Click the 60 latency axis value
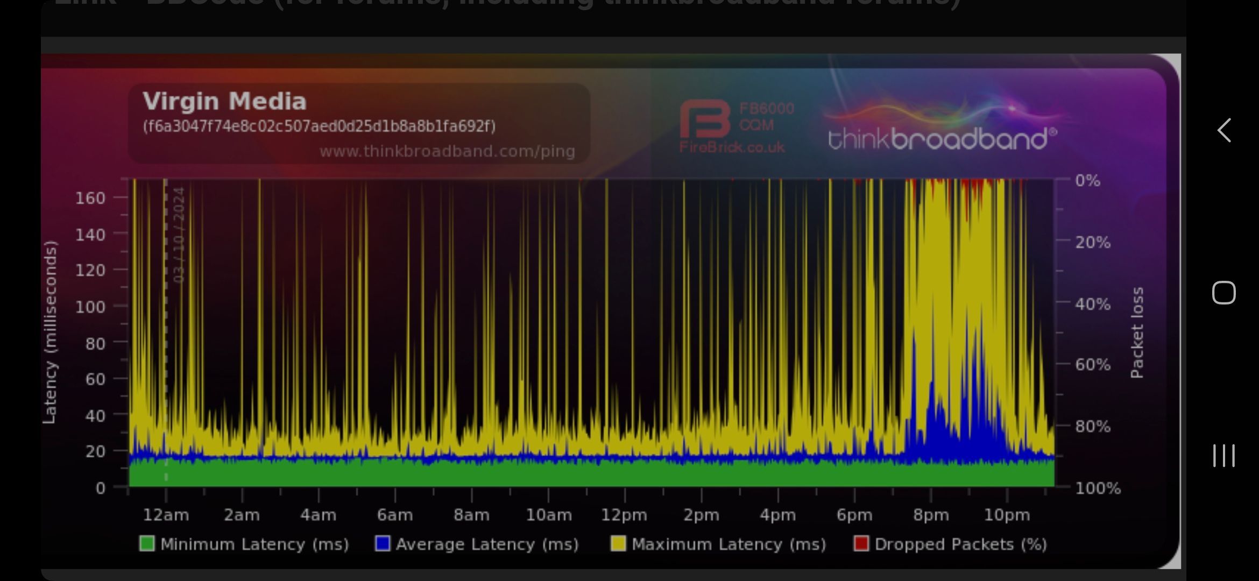This screenshot has height=581, width=1259. pos(95,379)
